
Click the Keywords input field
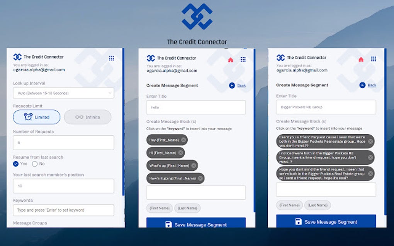[x=64, y=210]
